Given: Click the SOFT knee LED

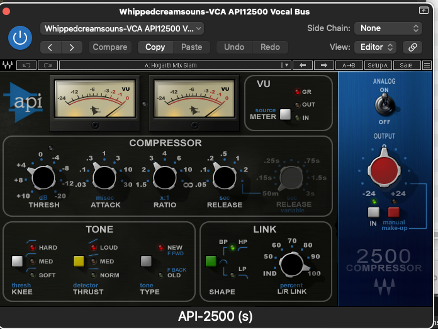Looking at the screenshot, I should [x=32, y=275].
